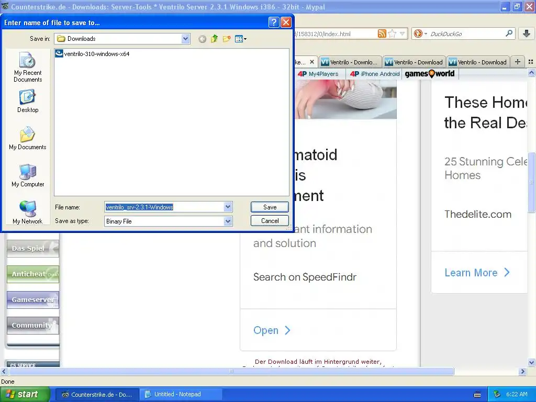Open the address bar history dropdown
The width and height of the screenshot is (536, 402).
coord(403,33)
